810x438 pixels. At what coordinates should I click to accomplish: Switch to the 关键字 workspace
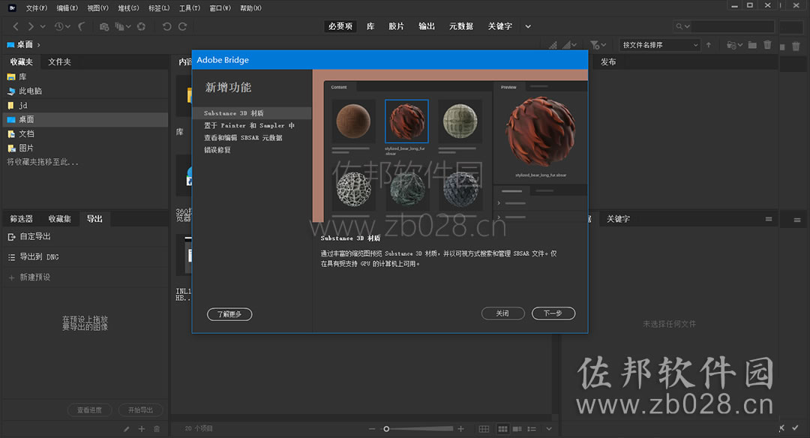(500, 26)
